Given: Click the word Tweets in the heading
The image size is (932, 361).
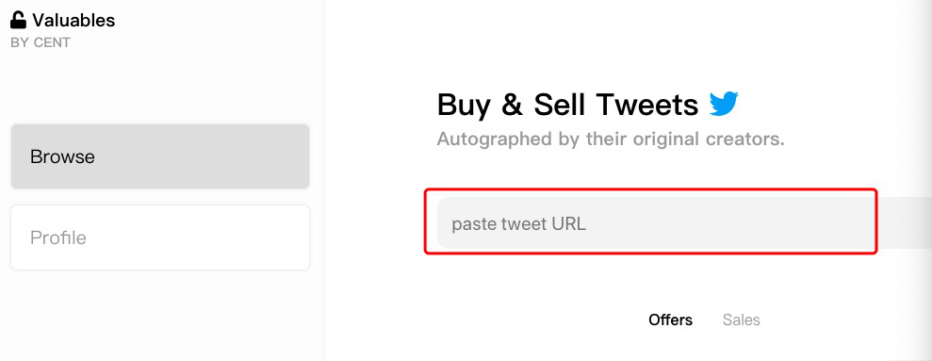Looking at the screenshot, I should (648, 105).
